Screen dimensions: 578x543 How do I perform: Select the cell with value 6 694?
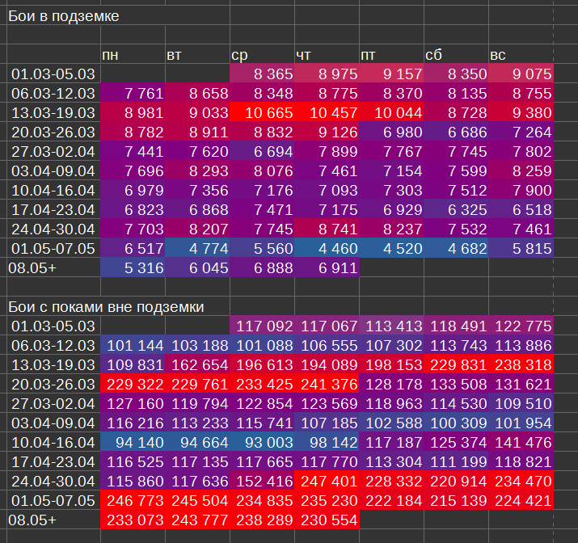[x=262, y=151]
